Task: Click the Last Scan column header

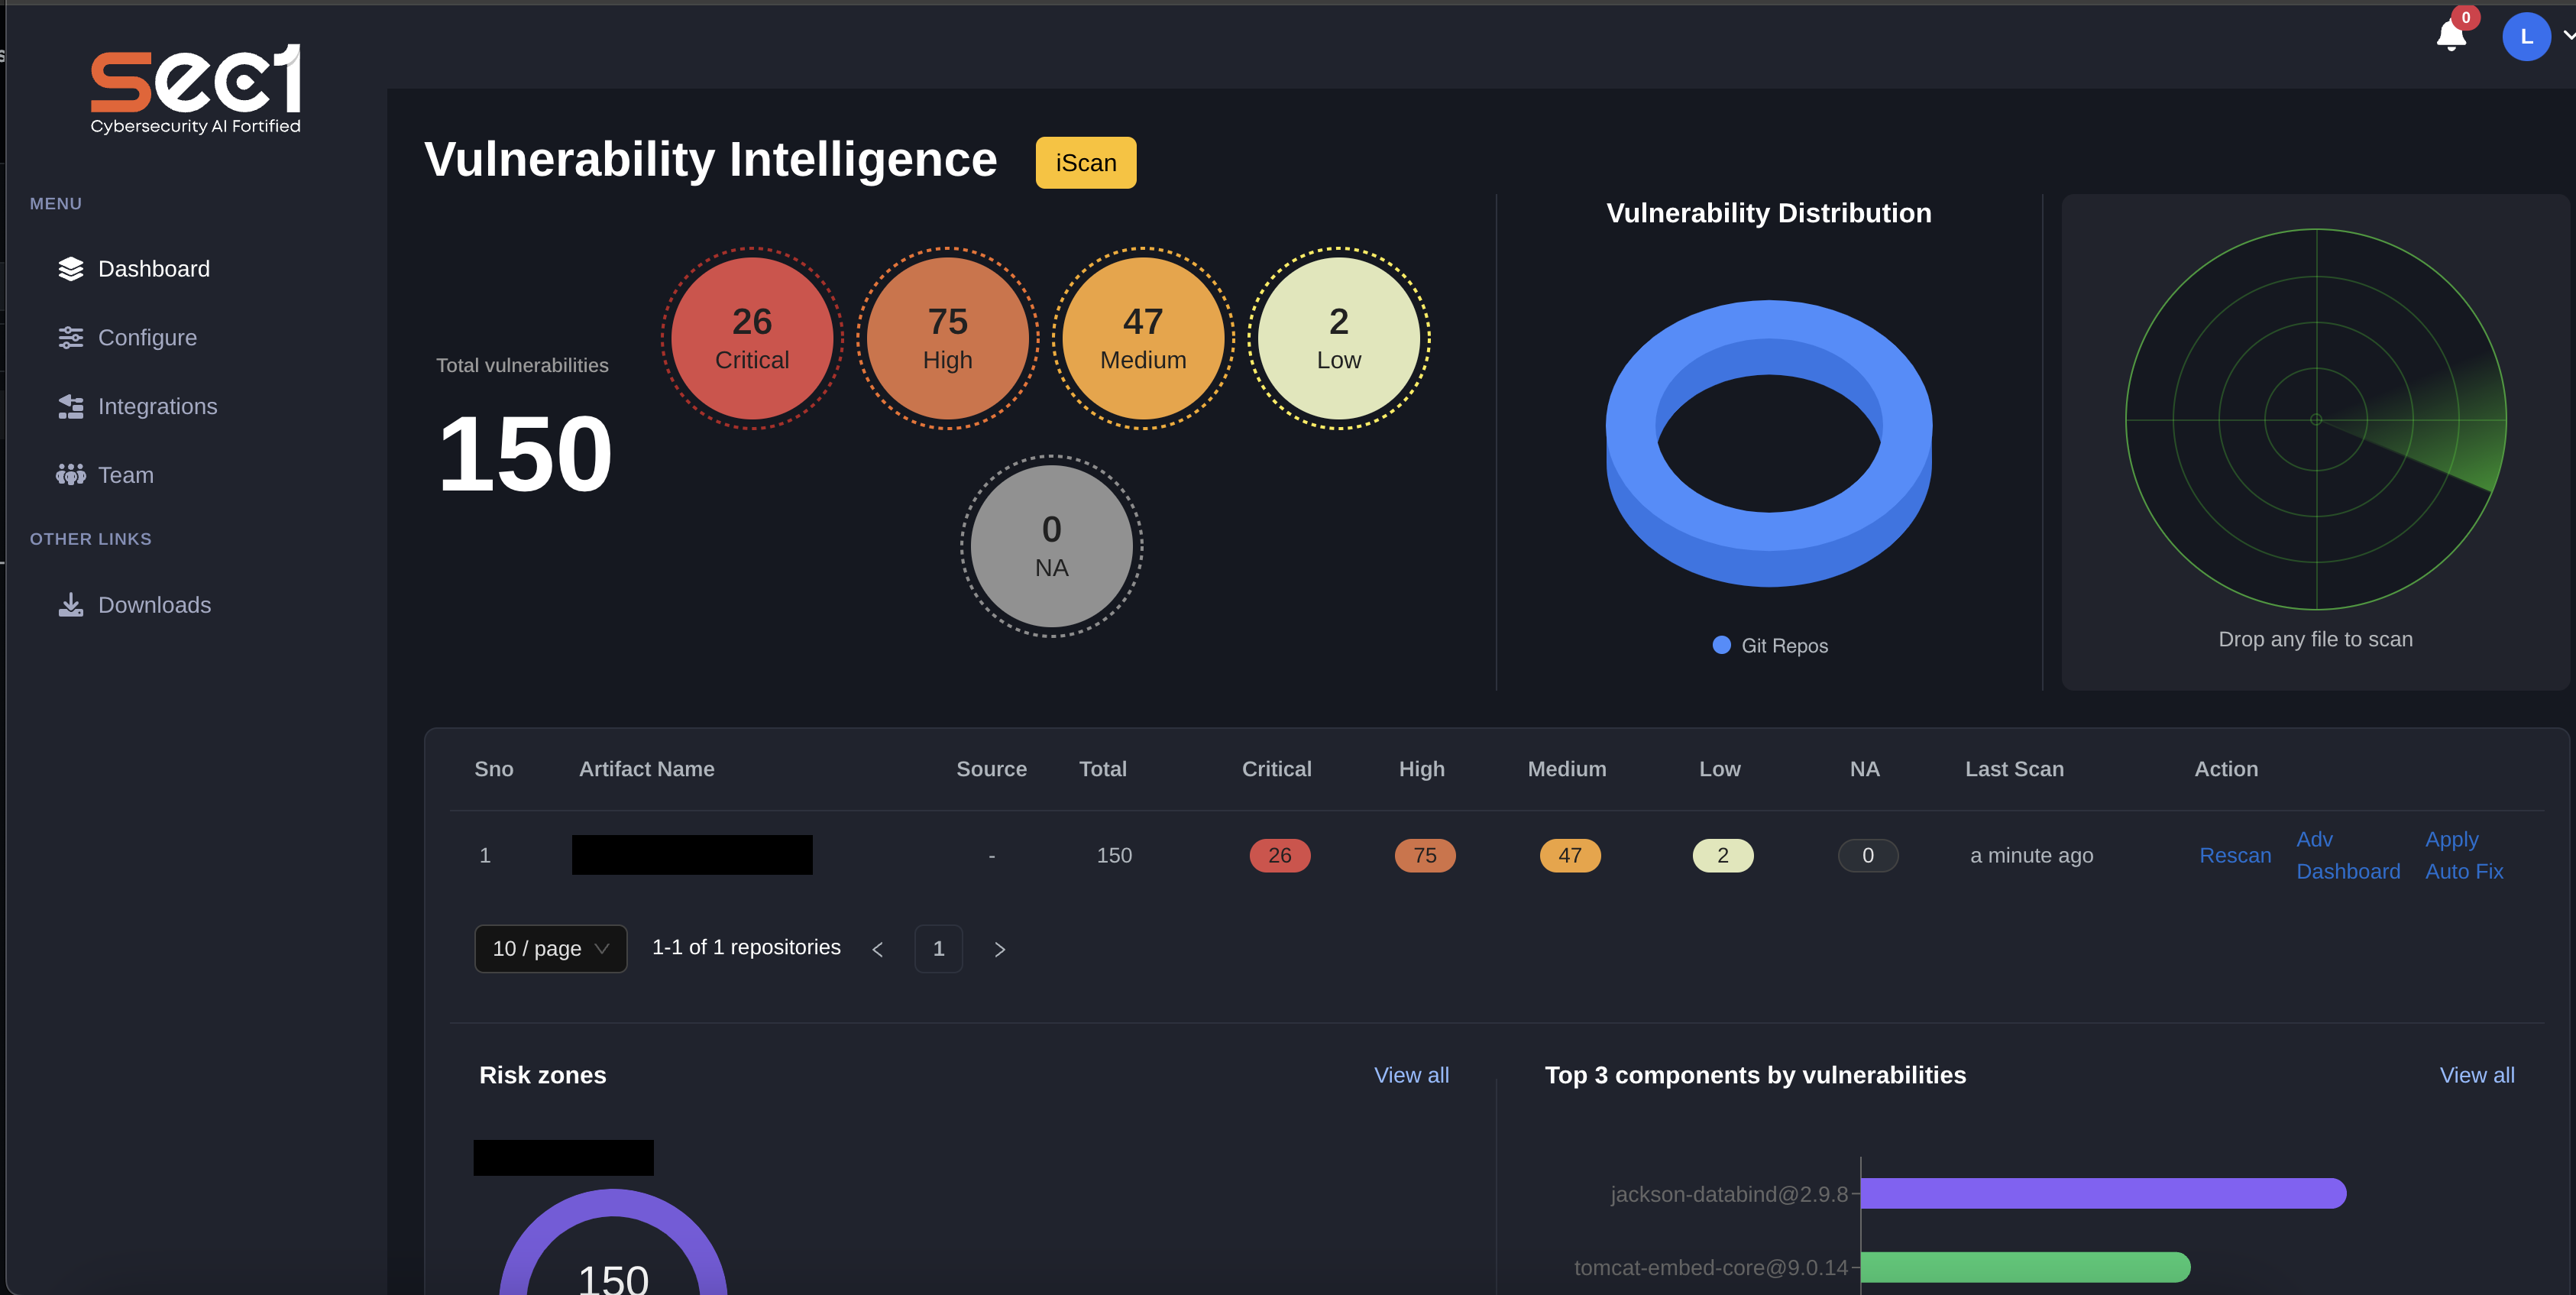Action: [x=2014, y=770]
